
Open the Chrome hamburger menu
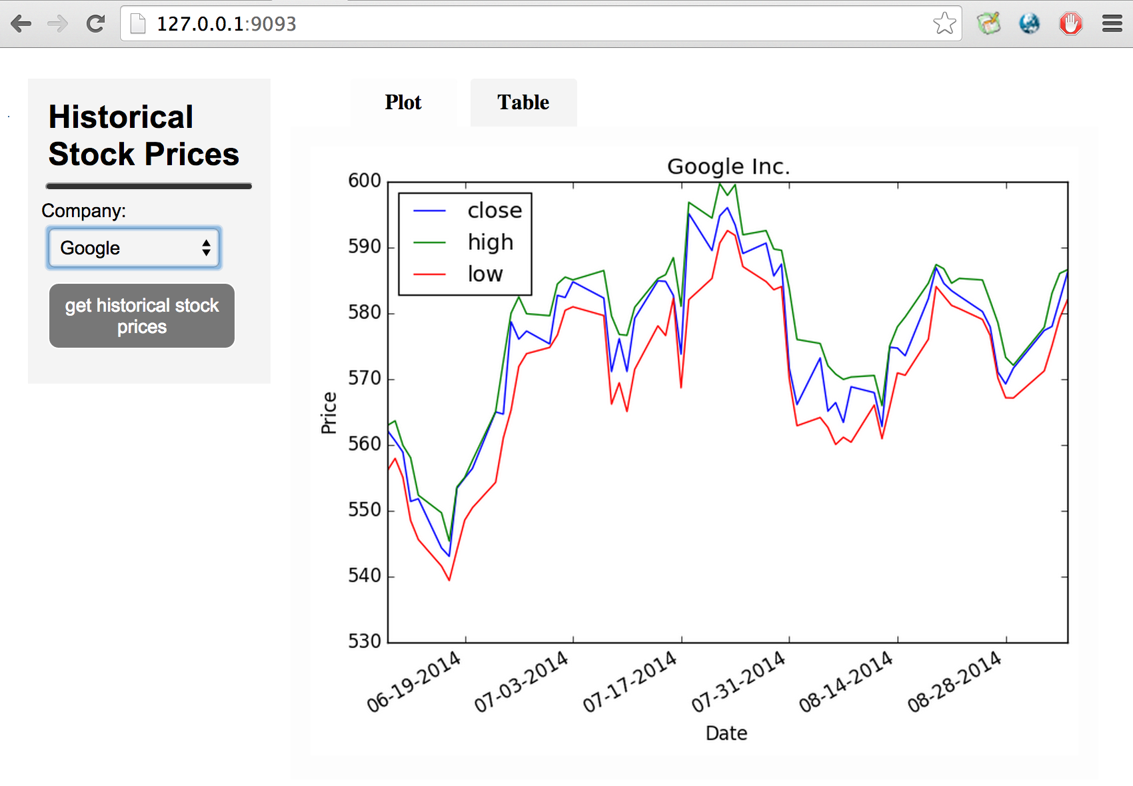click(1112, 24)
